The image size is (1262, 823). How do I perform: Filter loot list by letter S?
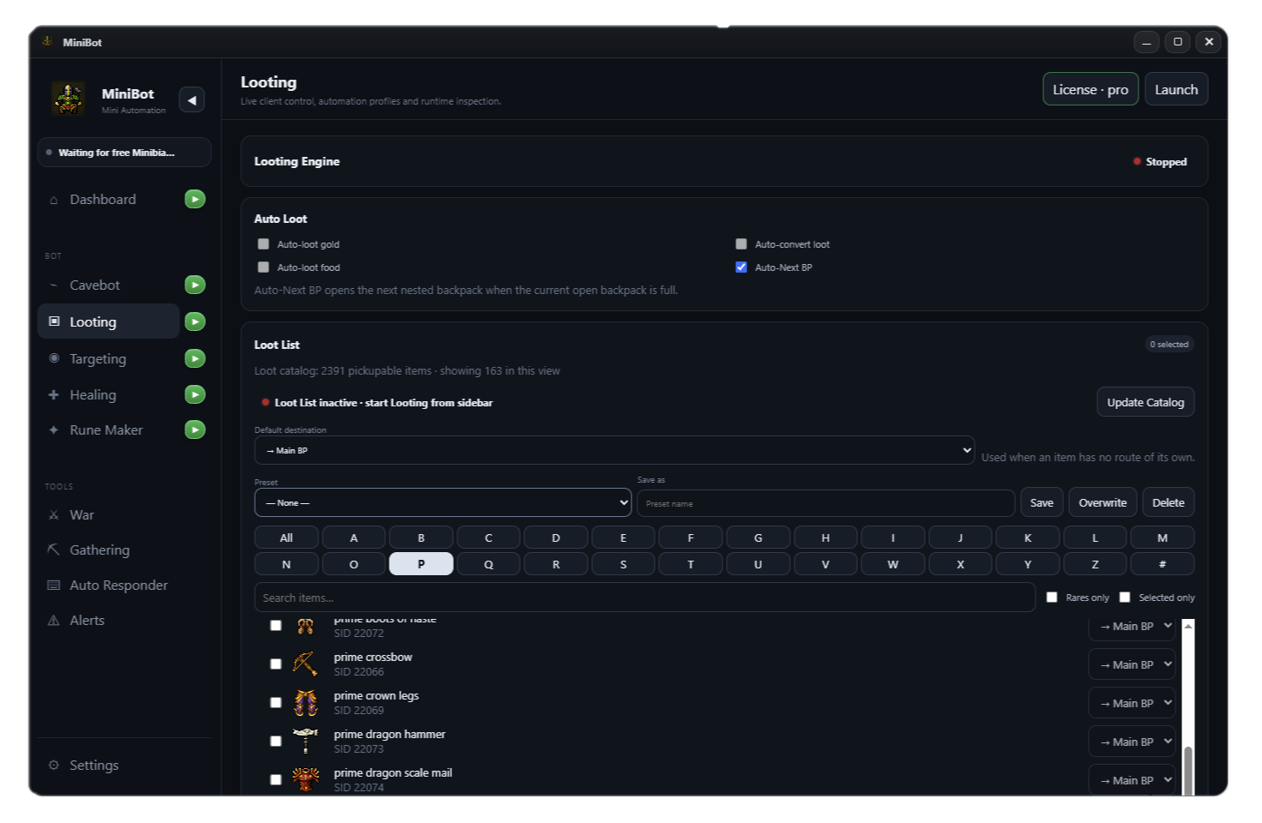pyautogui.click(x=623, y=564)
